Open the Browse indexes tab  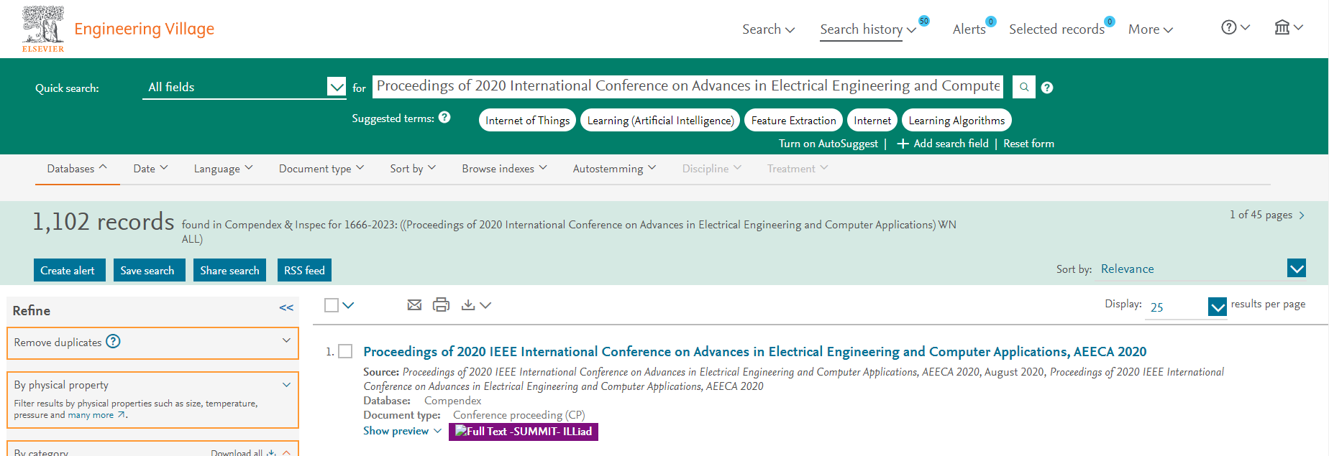504,168
